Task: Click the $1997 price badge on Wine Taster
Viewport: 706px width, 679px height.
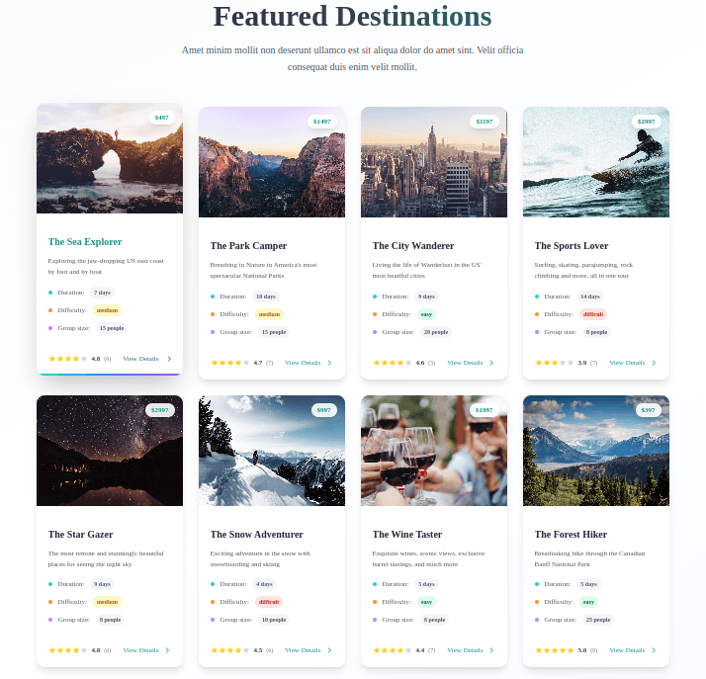Action: 485,410
